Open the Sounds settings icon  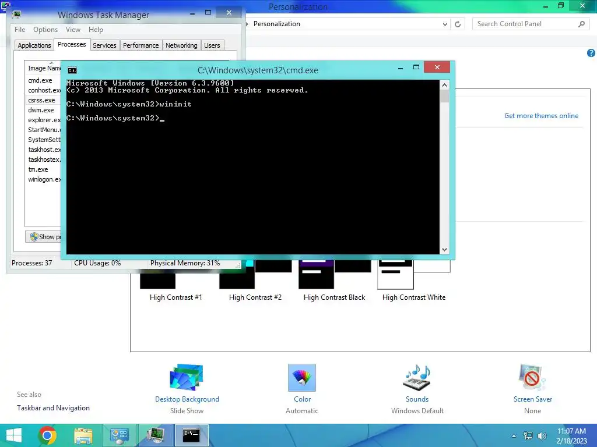click(x=417, y=377)
